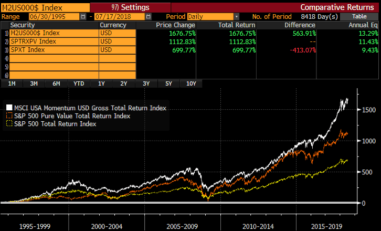381x231 pixels.
Task: Select the 5Y time range tab
Action: coord(168,83)
